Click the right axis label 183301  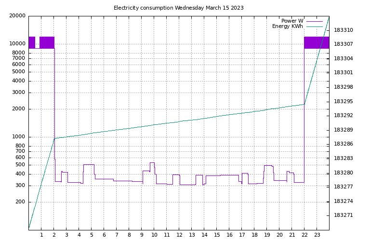click(344, 72)
